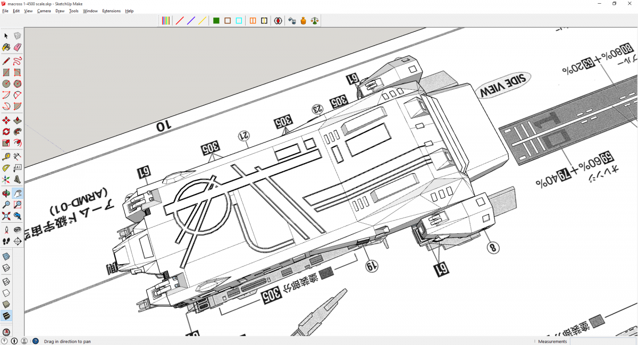This screenshot has width=638, height=345.
Task: Open the Draw menu
Action: pyautogui.click(x=60, y=11)
